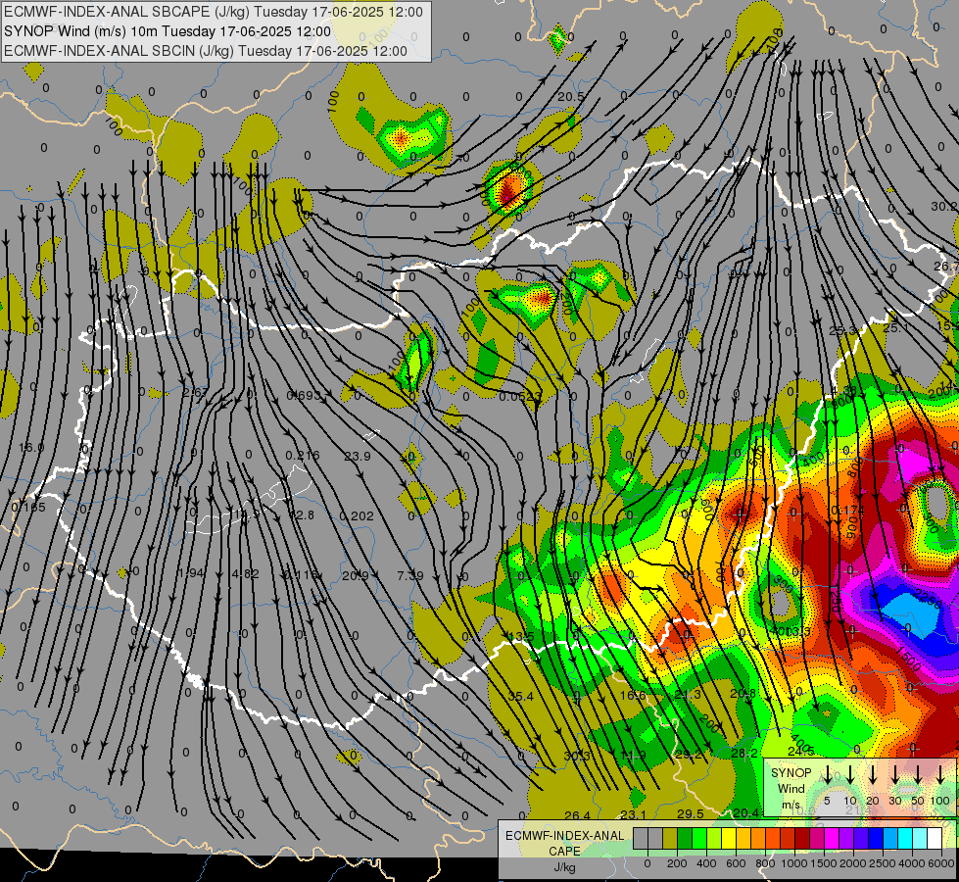Select the SBCAPE title line at top
959x882 pixels.
click(x=214, y=12)
